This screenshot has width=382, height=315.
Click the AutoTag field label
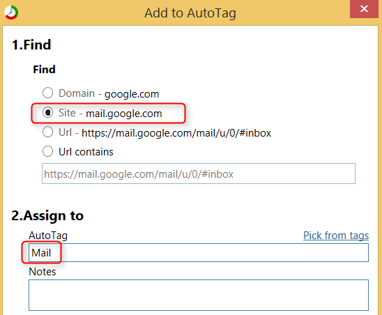click(x=48, y=236)
